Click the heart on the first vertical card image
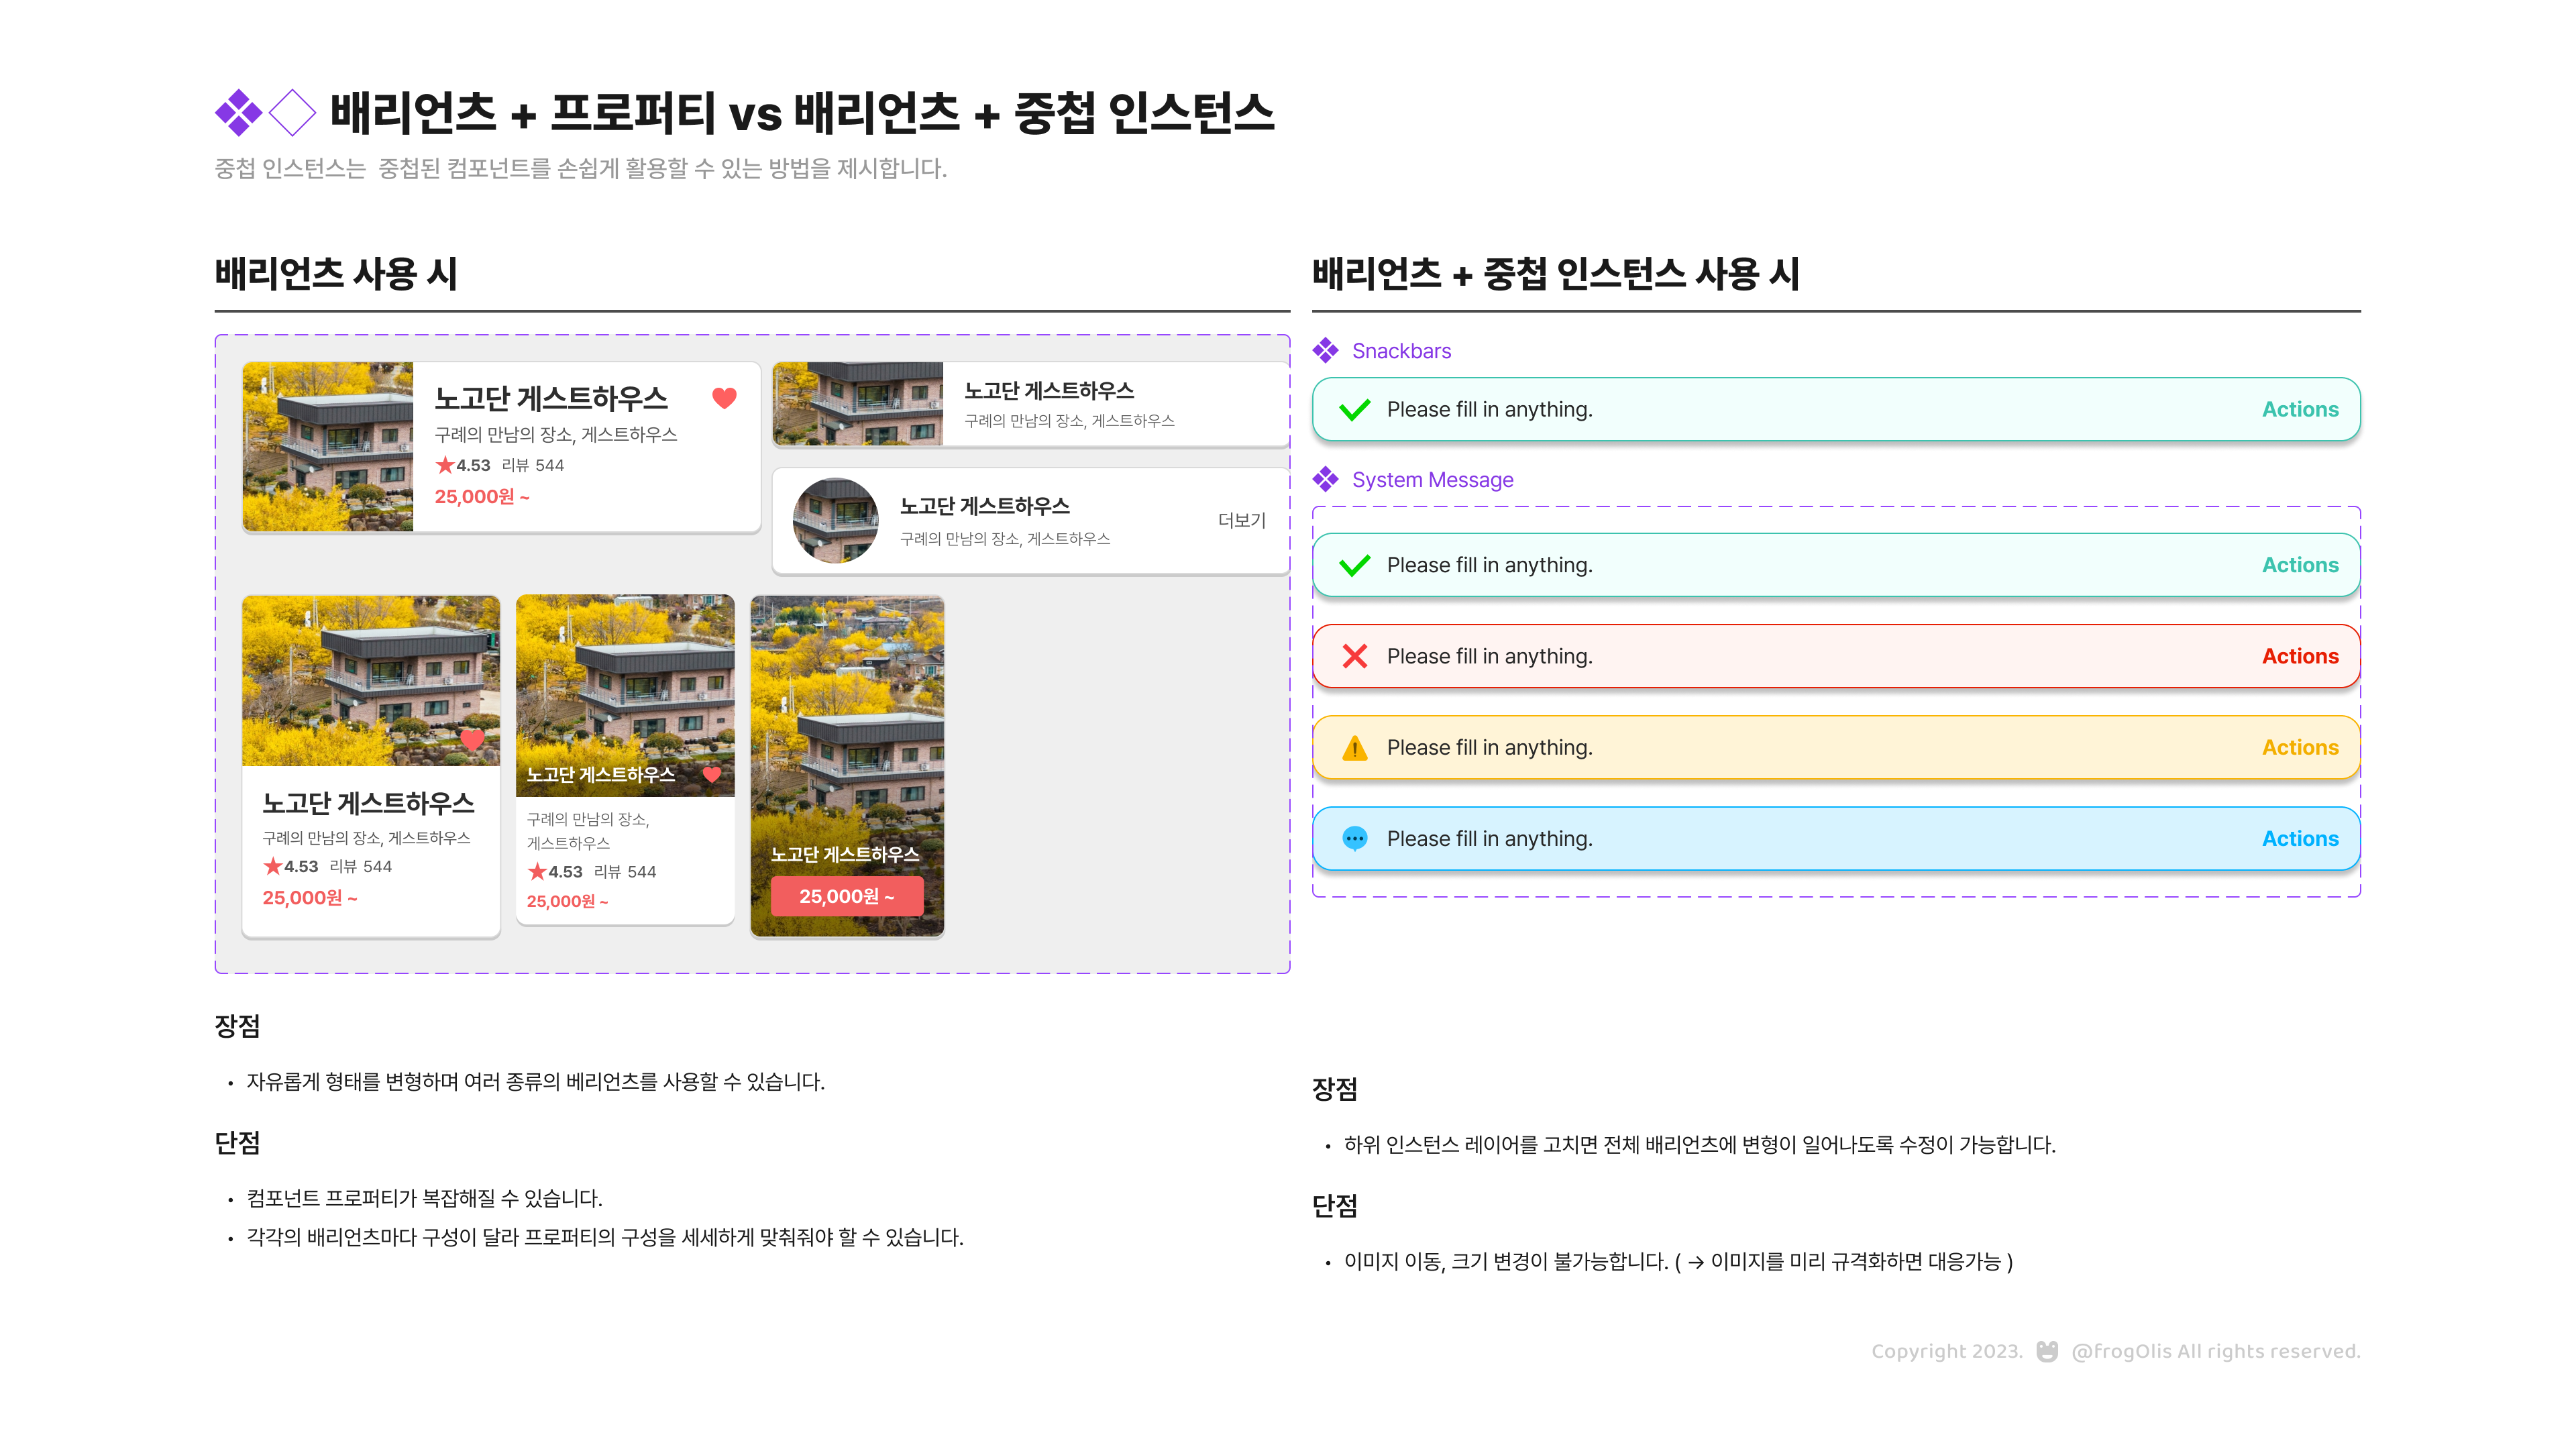The height and width of the screenshot is (1449, 2576). pyautogui.click(x=472, y=739)
